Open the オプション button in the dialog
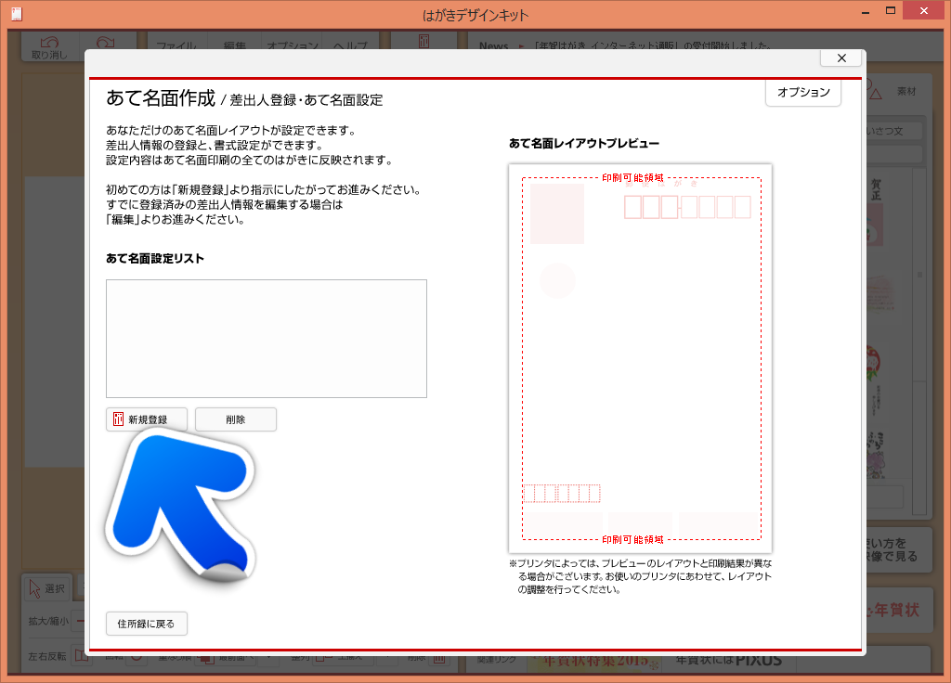 pos(803,93)
